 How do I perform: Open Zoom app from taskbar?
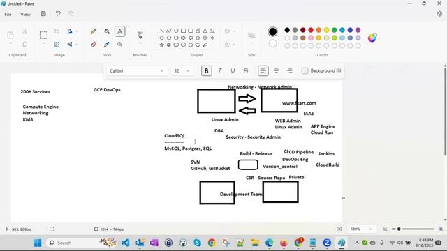click(327, 243)
